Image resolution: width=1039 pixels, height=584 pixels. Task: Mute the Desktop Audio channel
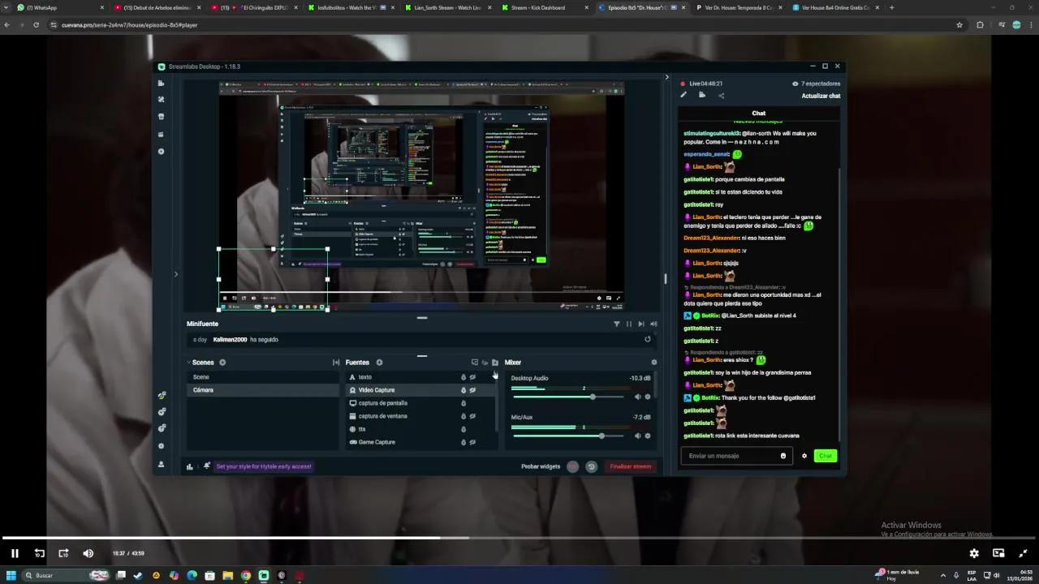coord(637,397)
